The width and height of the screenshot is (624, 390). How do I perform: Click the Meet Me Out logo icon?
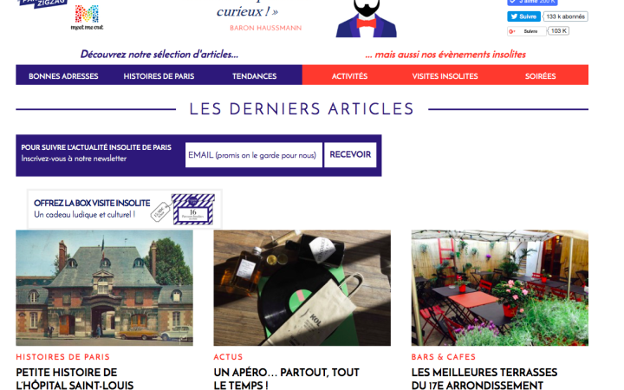87,17
